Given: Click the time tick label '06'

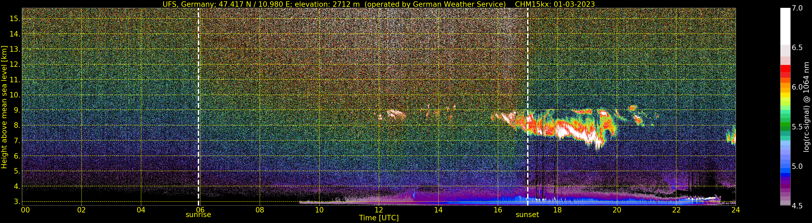Looking at the screenshot, I should [200, 210].
